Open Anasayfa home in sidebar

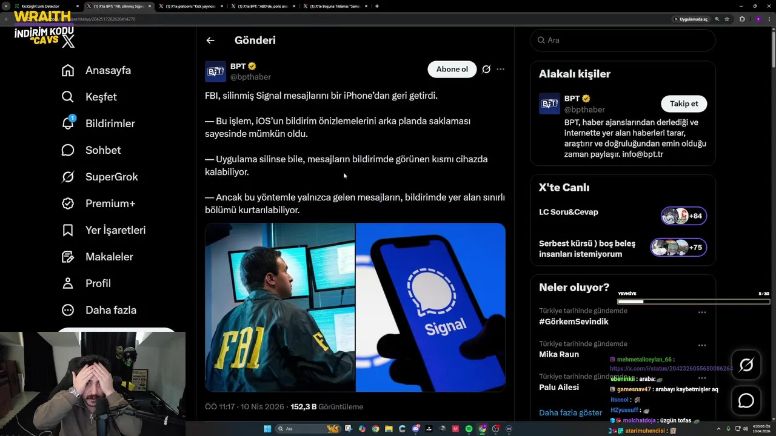96,70
